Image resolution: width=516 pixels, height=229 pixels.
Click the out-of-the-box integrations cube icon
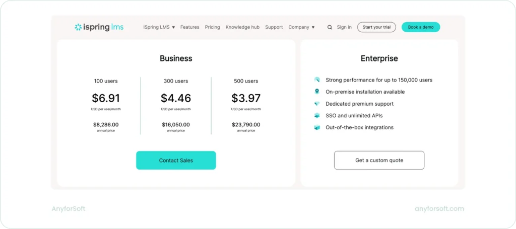pos(317,127)
